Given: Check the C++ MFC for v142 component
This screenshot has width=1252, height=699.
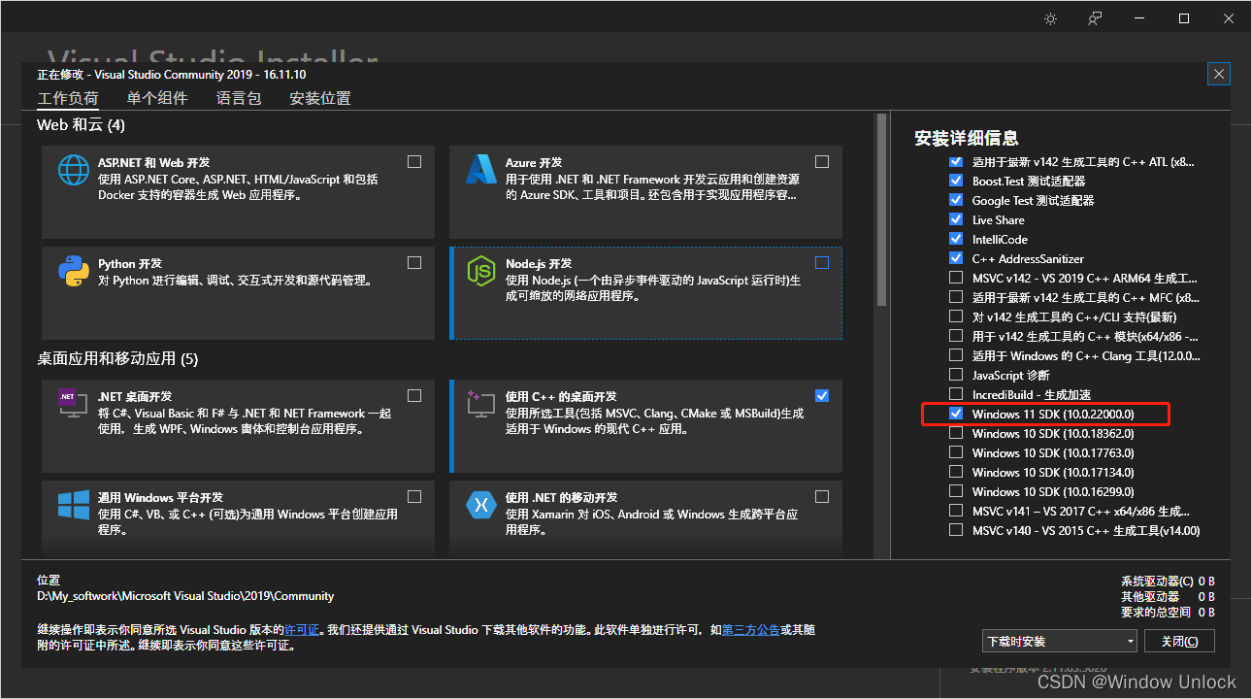Looking at the screenshot, I should click(956, 297).
